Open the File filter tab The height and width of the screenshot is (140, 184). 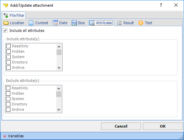click(14, 15)
